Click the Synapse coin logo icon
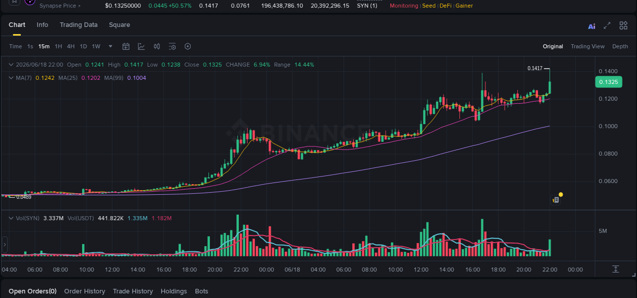 (30, 2)
